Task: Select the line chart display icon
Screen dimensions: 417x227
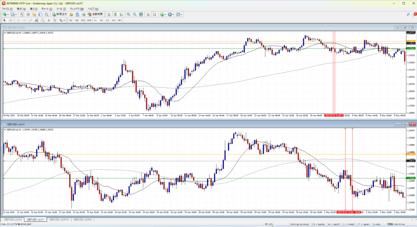Action: (x=121, y=14)
